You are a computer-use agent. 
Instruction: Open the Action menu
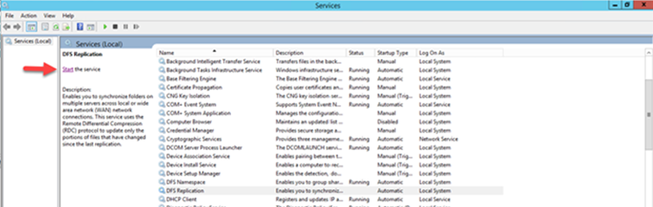29,16
